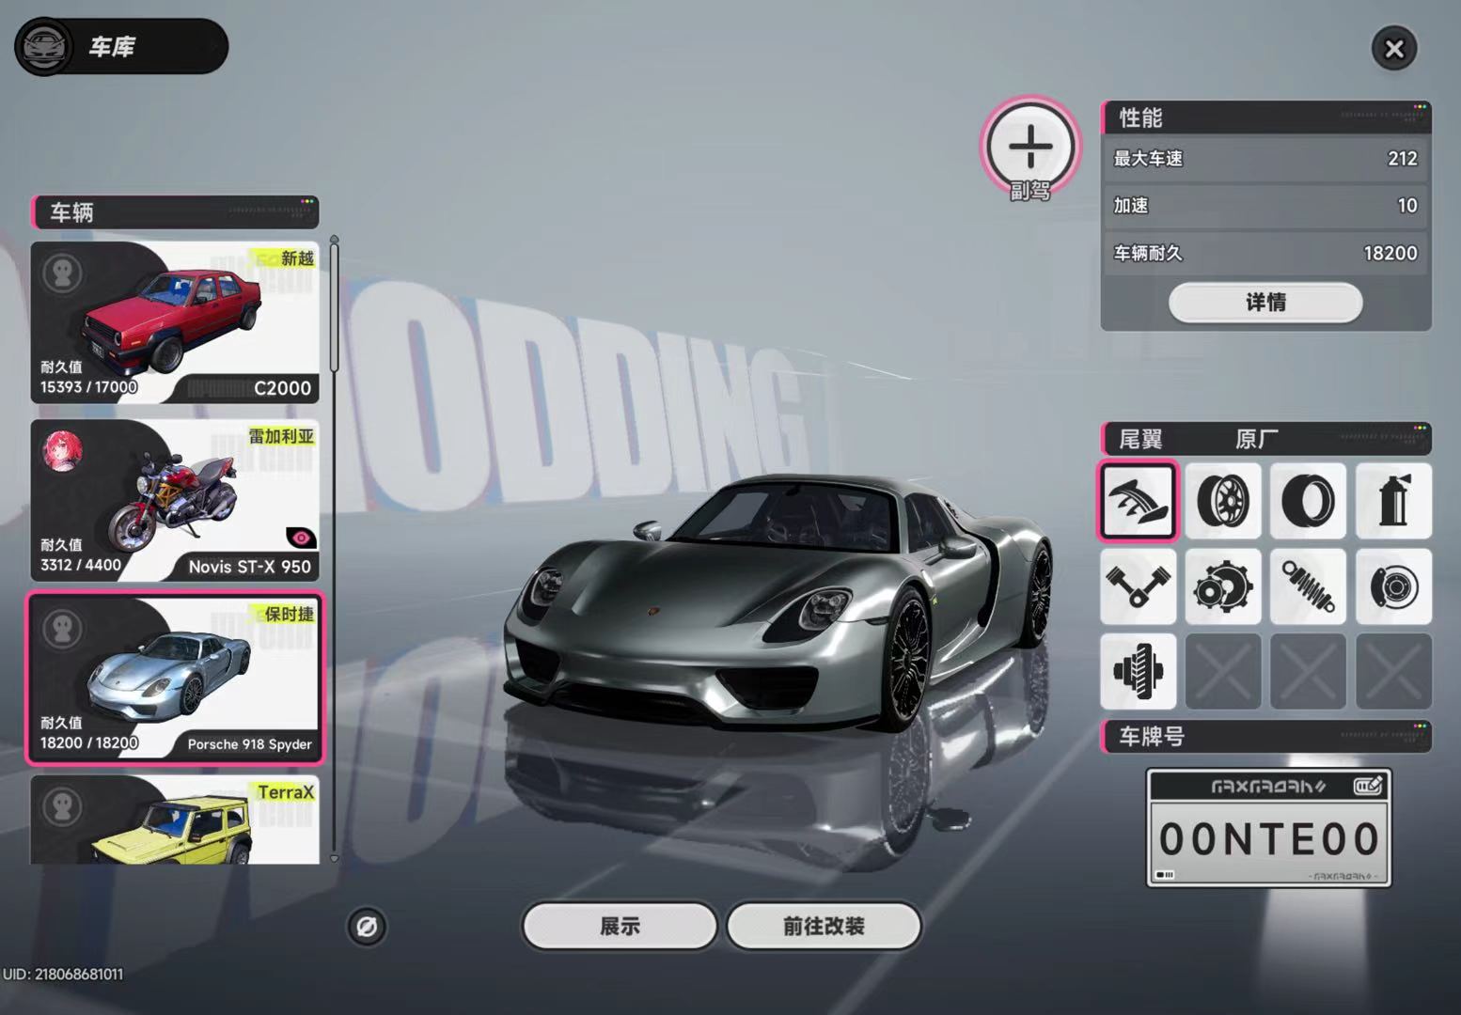Screen dimensions: 1461x1015
Task: Select the wheel rim part icon
Action: 1222,501
